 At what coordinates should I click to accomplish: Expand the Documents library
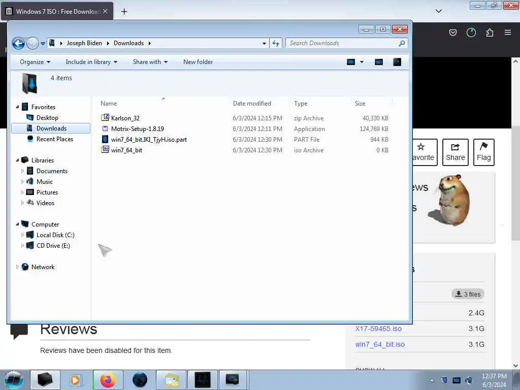click(22, 171)
